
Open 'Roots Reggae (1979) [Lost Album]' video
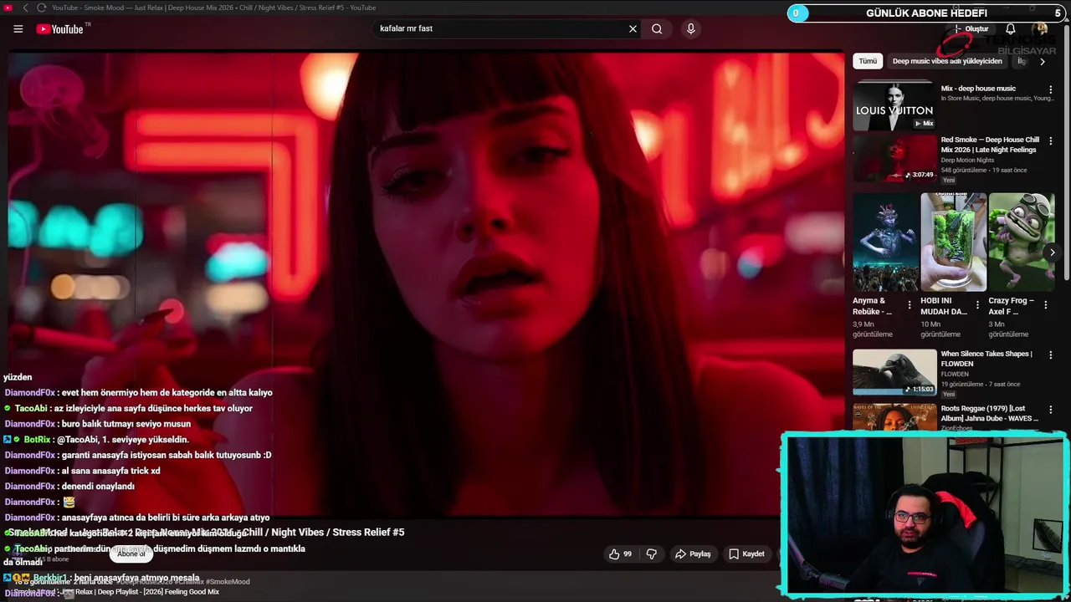pos(989,413)
